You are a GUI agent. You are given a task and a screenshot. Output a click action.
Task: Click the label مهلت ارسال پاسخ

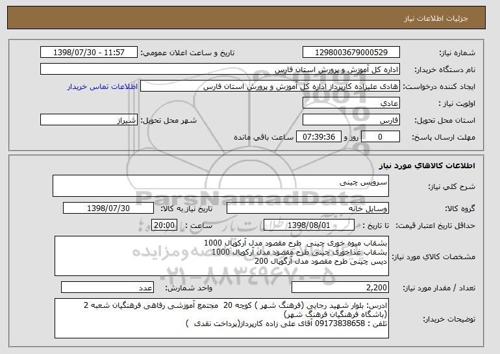click(444, 137)
